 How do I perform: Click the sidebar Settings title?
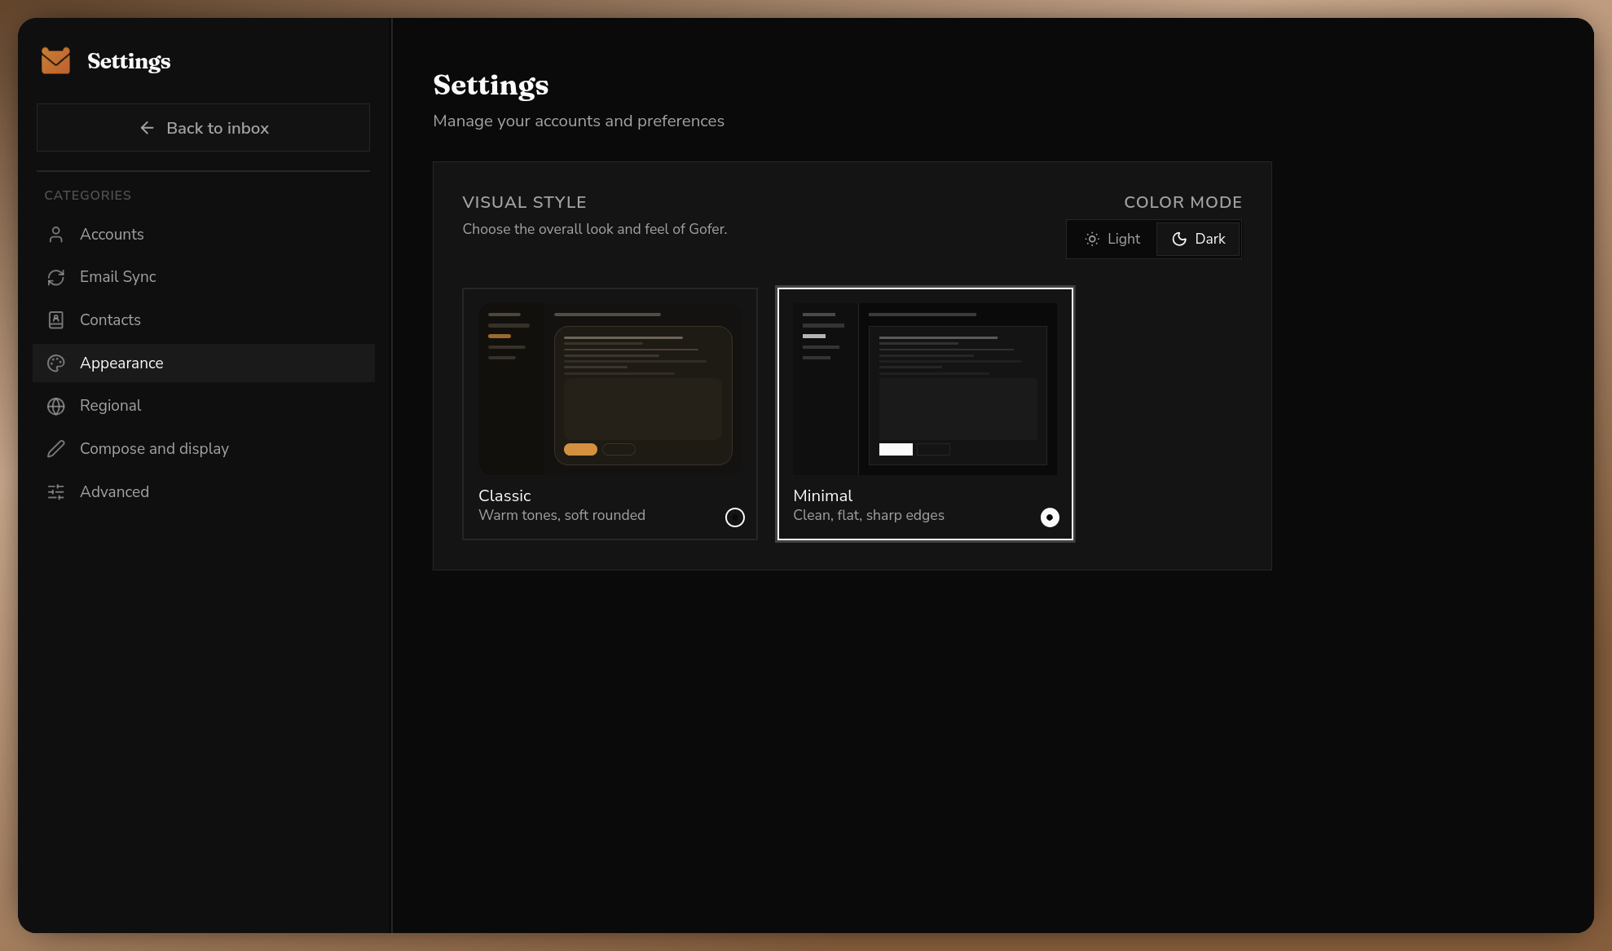click(129, 61)
